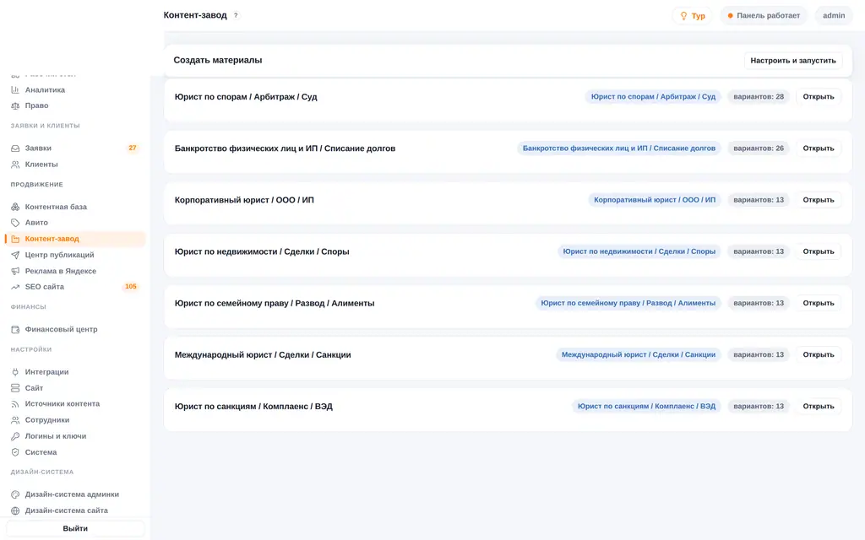
Task: Open Аналитика section in sidebar
Action: pyautogui.click(x=75, y=89)
